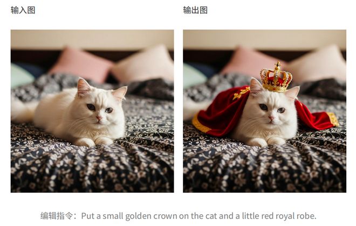Click the cat's front paws in input image
The height and width of the screenshot is (226, 356).
94,142
